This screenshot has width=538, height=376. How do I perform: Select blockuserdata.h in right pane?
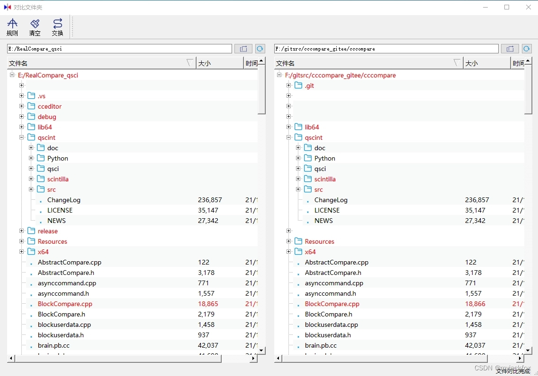pyautogui.click(x=328, y=335)
